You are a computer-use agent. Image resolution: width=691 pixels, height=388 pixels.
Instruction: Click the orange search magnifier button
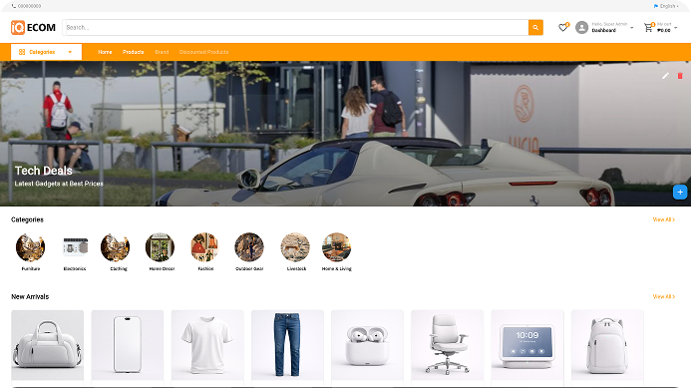[x=535, y=27]
